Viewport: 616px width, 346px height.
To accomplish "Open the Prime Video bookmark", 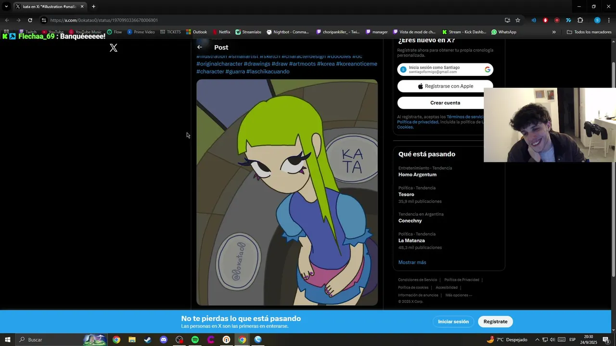I will tap(141, 32).
